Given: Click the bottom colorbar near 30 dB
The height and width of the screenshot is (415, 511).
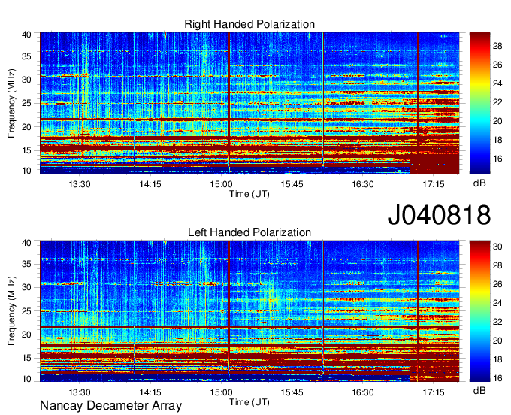Looking at the screenshot, I should coord(479,247).
